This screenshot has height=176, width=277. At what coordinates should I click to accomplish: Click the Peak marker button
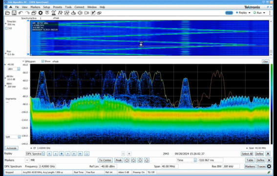pyautogui.click(x=118, y=160)
